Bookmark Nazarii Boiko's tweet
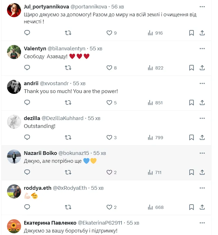 [x=191, y=172]
